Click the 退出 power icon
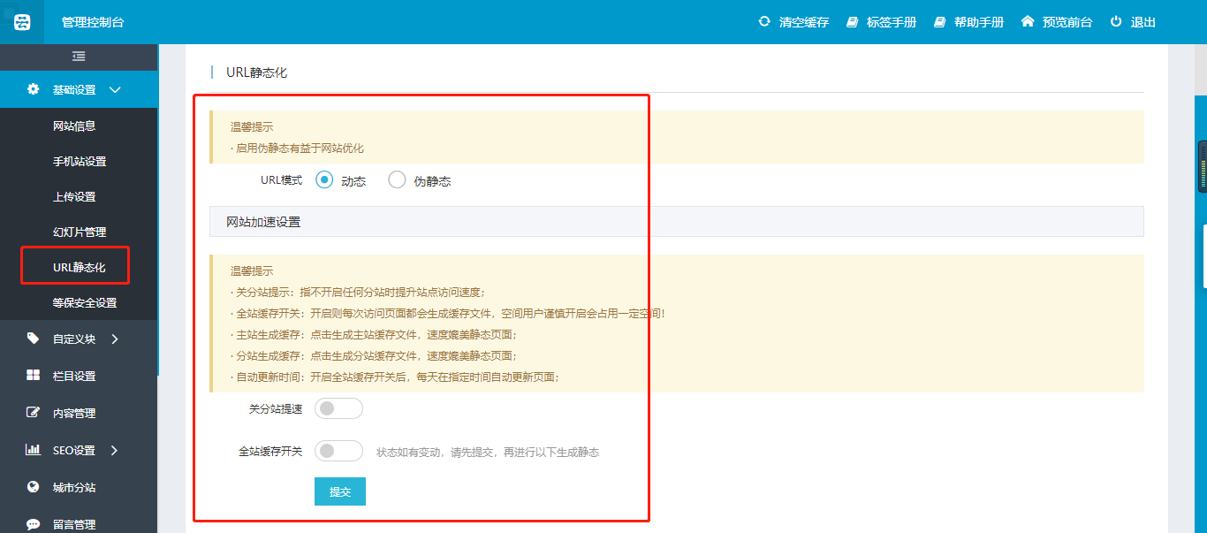The width and height of the screenshot is (1207, 533). coord(1116,21)
